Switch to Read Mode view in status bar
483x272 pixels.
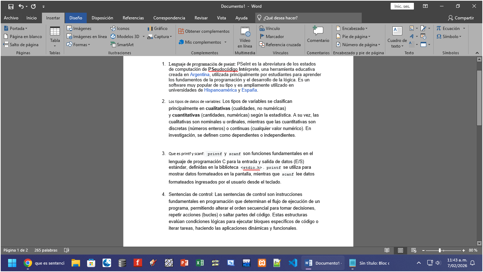point(387,250)
